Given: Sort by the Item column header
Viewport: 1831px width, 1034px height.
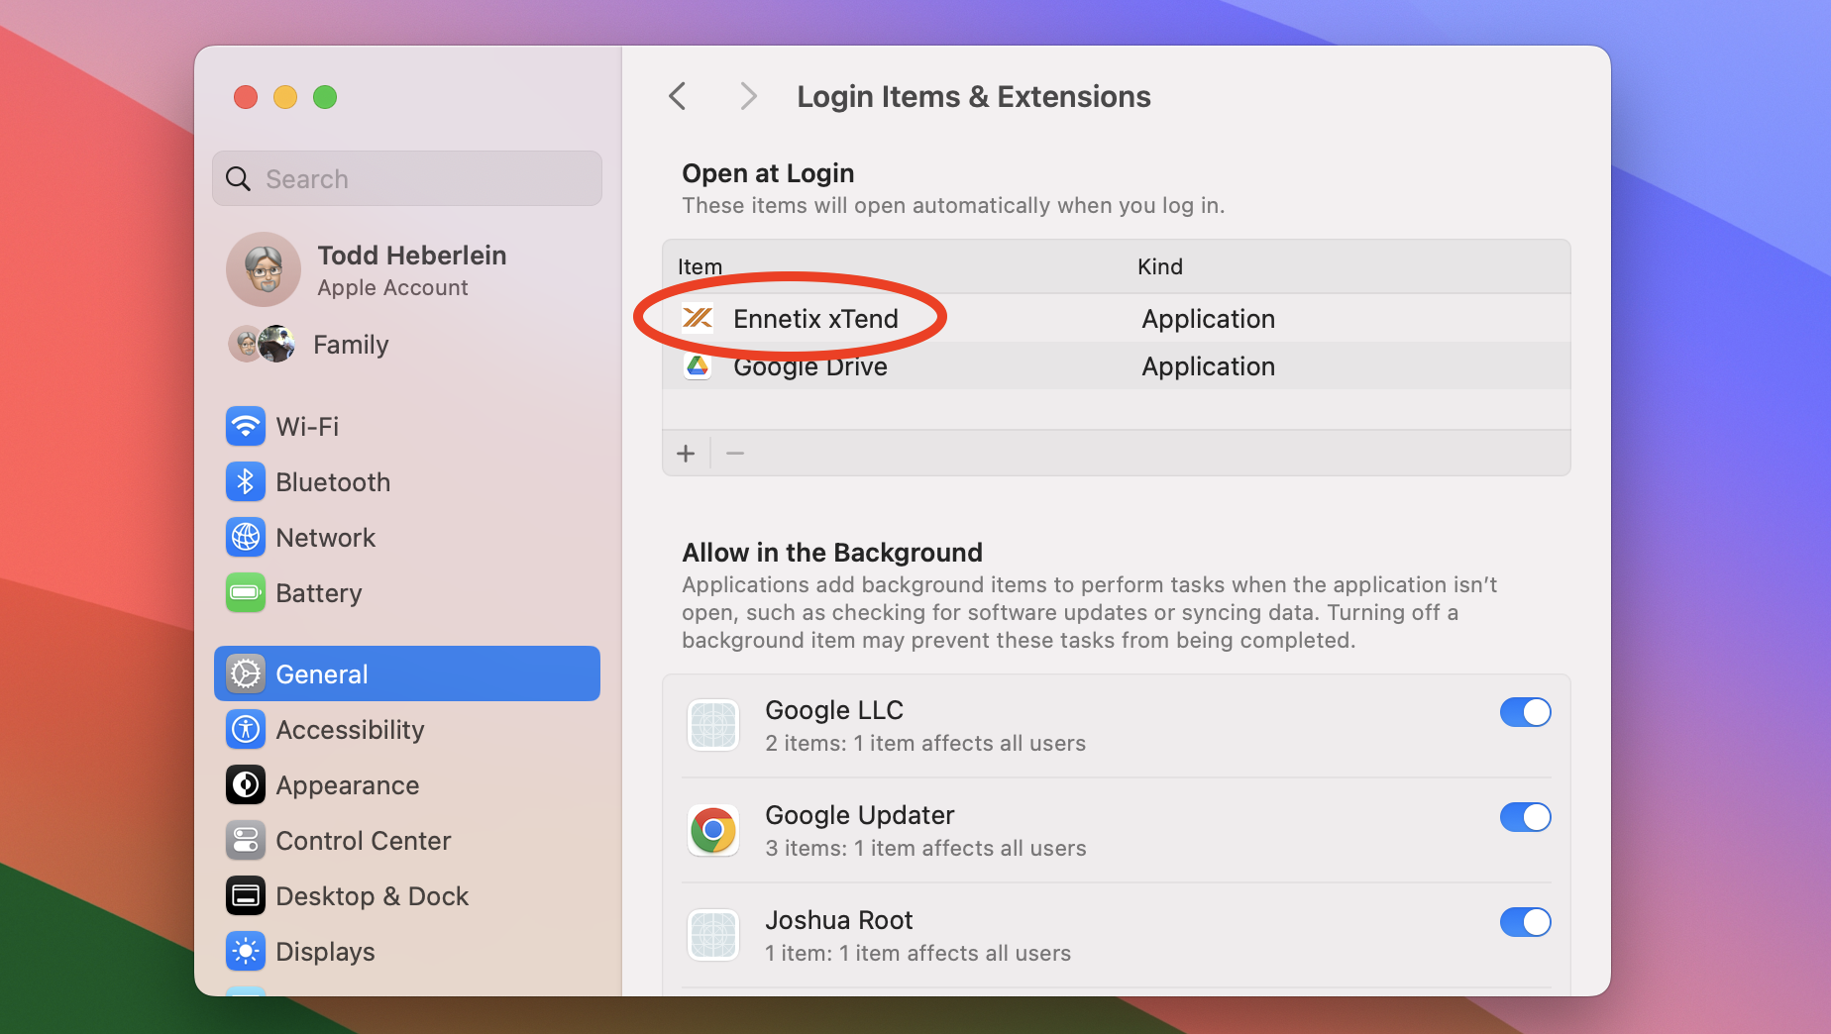Looking at the screenshot, I should pos(700,266).
